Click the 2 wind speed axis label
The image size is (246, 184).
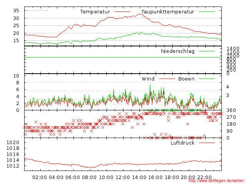point(18,103)
